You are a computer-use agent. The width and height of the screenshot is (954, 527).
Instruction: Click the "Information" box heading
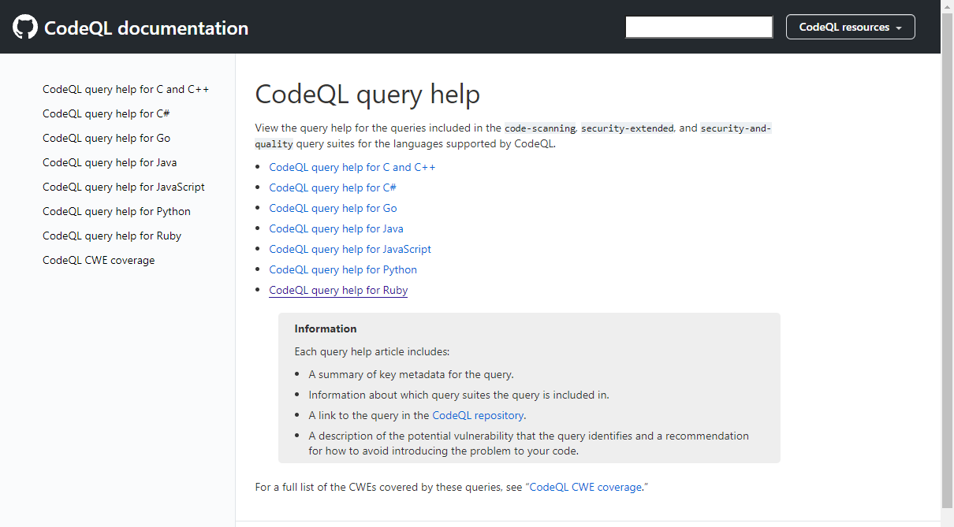coord(326,328)
